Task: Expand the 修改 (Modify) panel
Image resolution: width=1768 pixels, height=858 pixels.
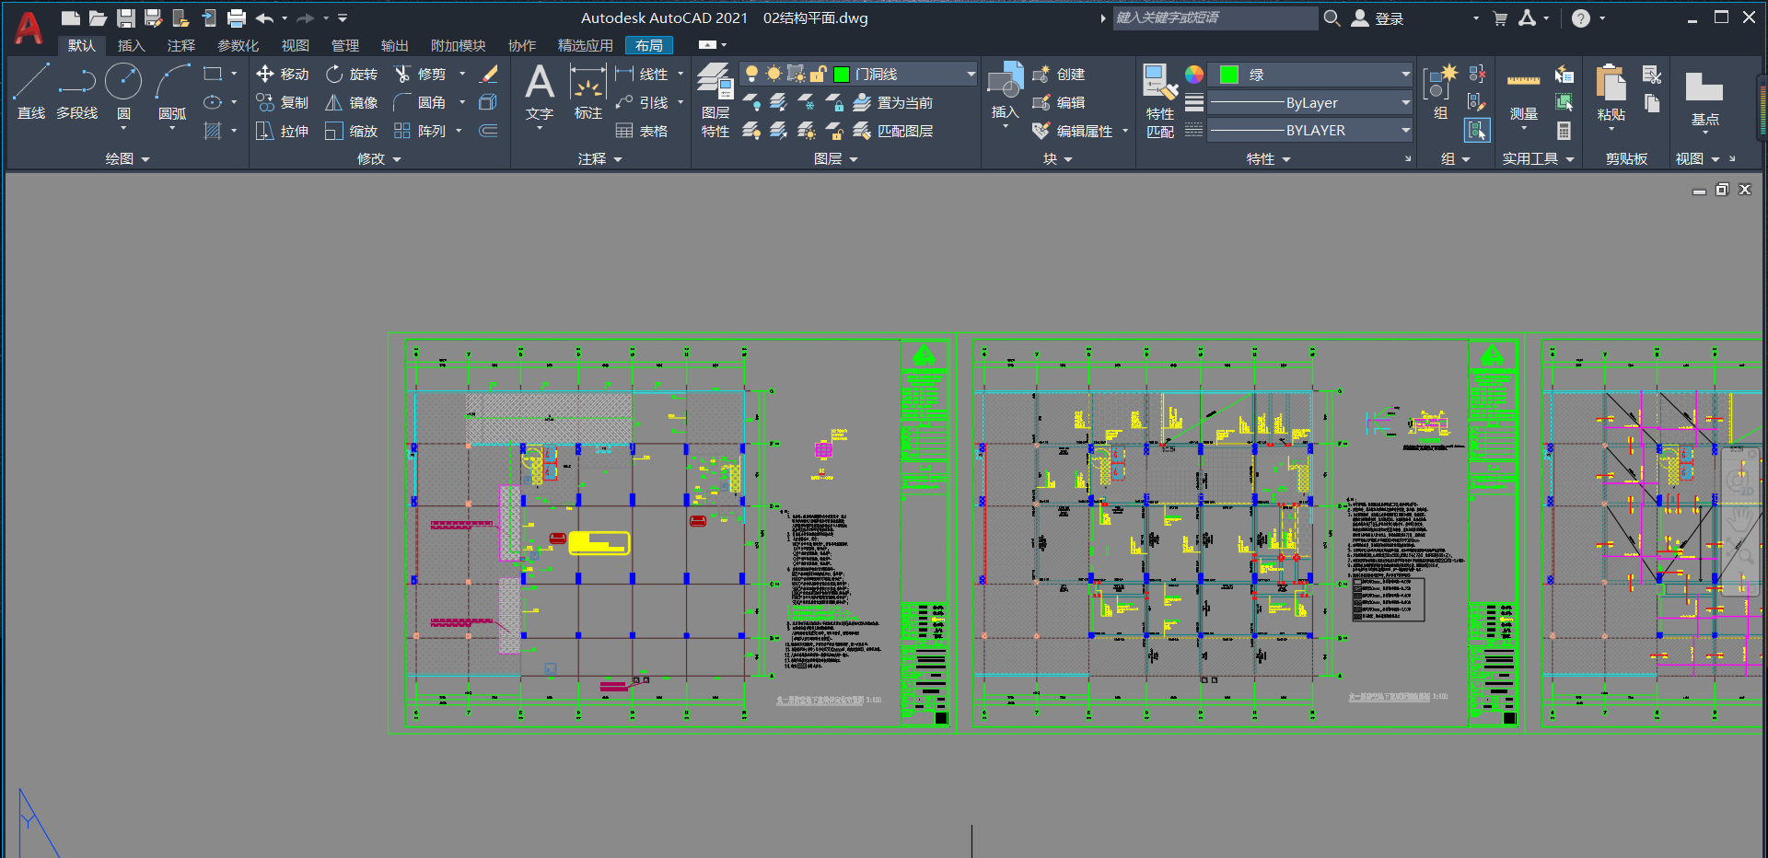Action: [378, 158]
